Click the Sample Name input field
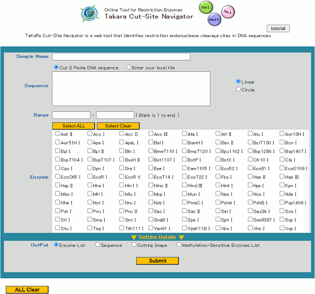Viewport: 315px width, 294px height. tap(121, 57)
